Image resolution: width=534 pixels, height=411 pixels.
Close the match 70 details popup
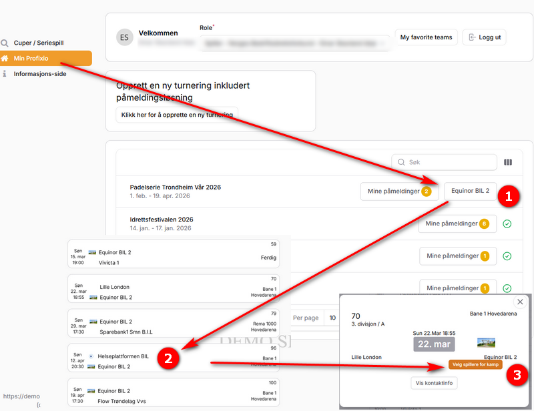pyautogui.click(x=520, y=302)
